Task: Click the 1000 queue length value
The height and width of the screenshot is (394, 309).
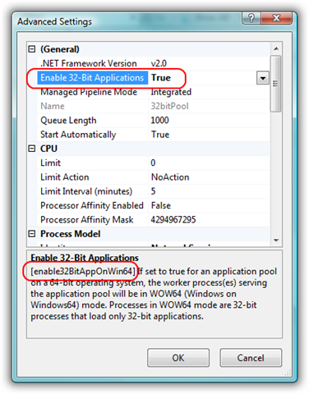Action: tap(159, 121)
